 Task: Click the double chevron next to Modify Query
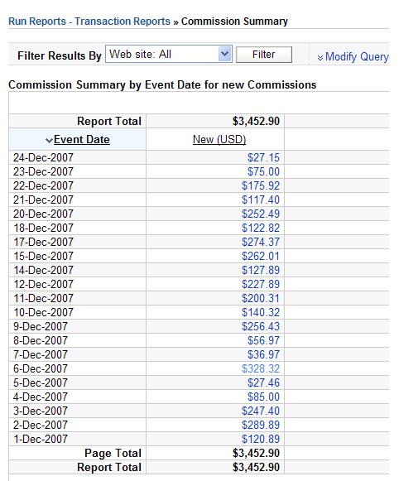click(x=320, y=58)
